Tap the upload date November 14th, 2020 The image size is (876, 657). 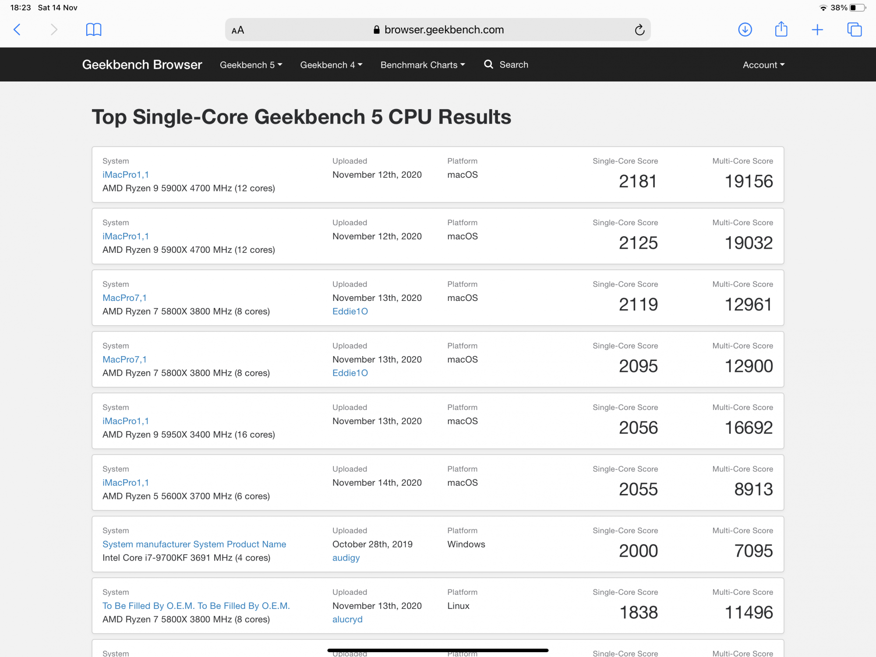377,483
